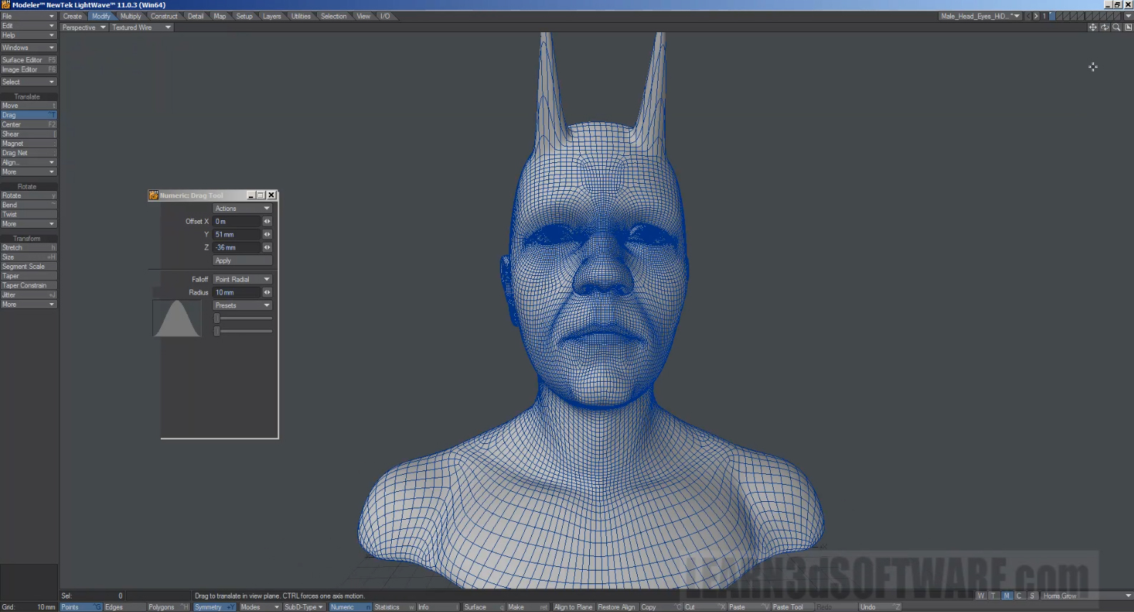1134x612 pixels.
Task: Open the Presets dropdown
Action: tap(242, 305)
